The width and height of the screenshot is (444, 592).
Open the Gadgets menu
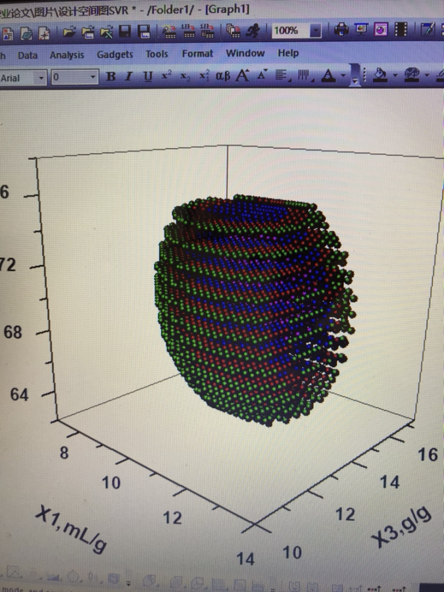(115, 55)
